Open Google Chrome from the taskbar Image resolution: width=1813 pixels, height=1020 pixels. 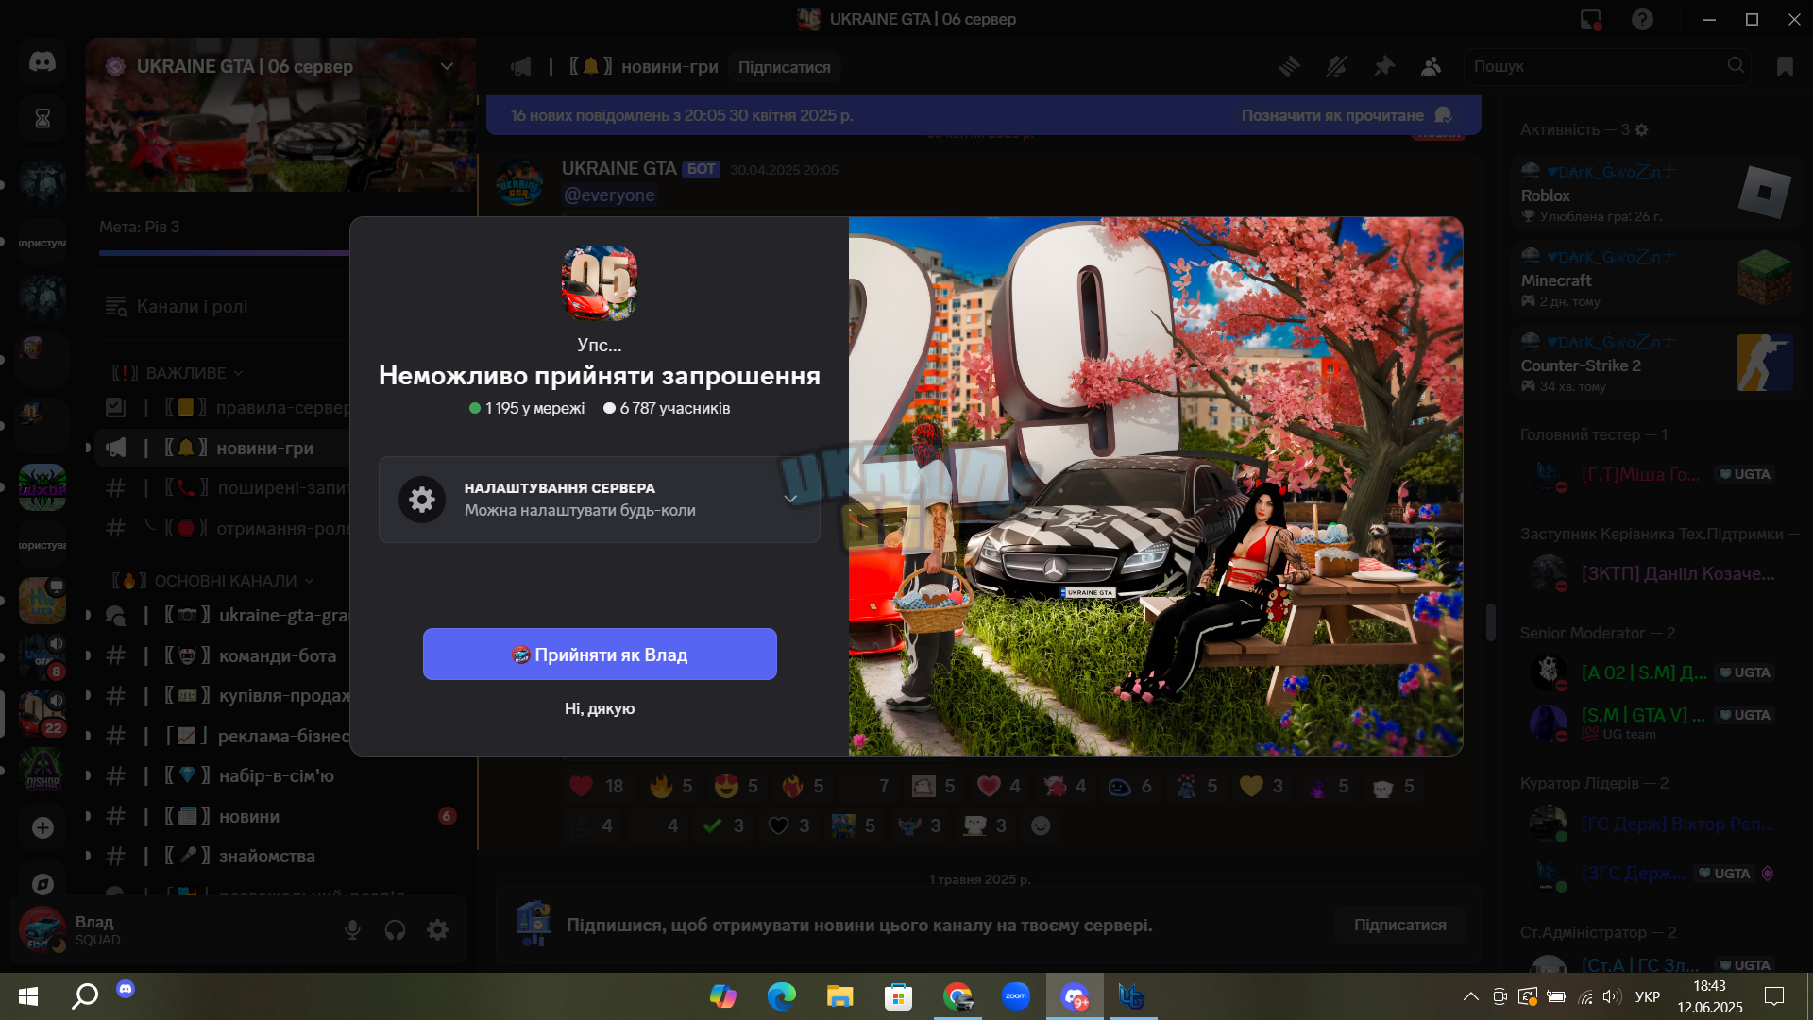pyautogui.click(x=957, y=996)
